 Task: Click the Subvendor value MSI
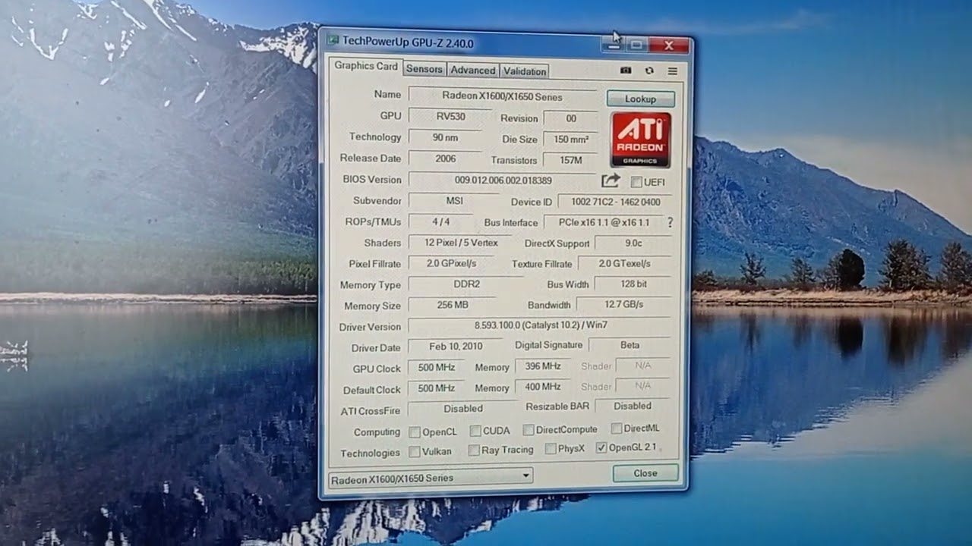click(x=454, y=201)
